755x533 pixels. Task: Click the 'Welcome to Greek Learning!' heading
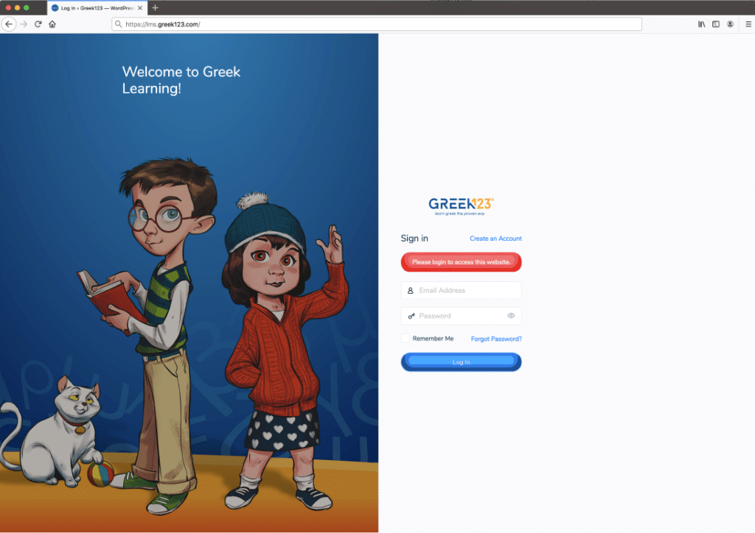coord(181,80)
